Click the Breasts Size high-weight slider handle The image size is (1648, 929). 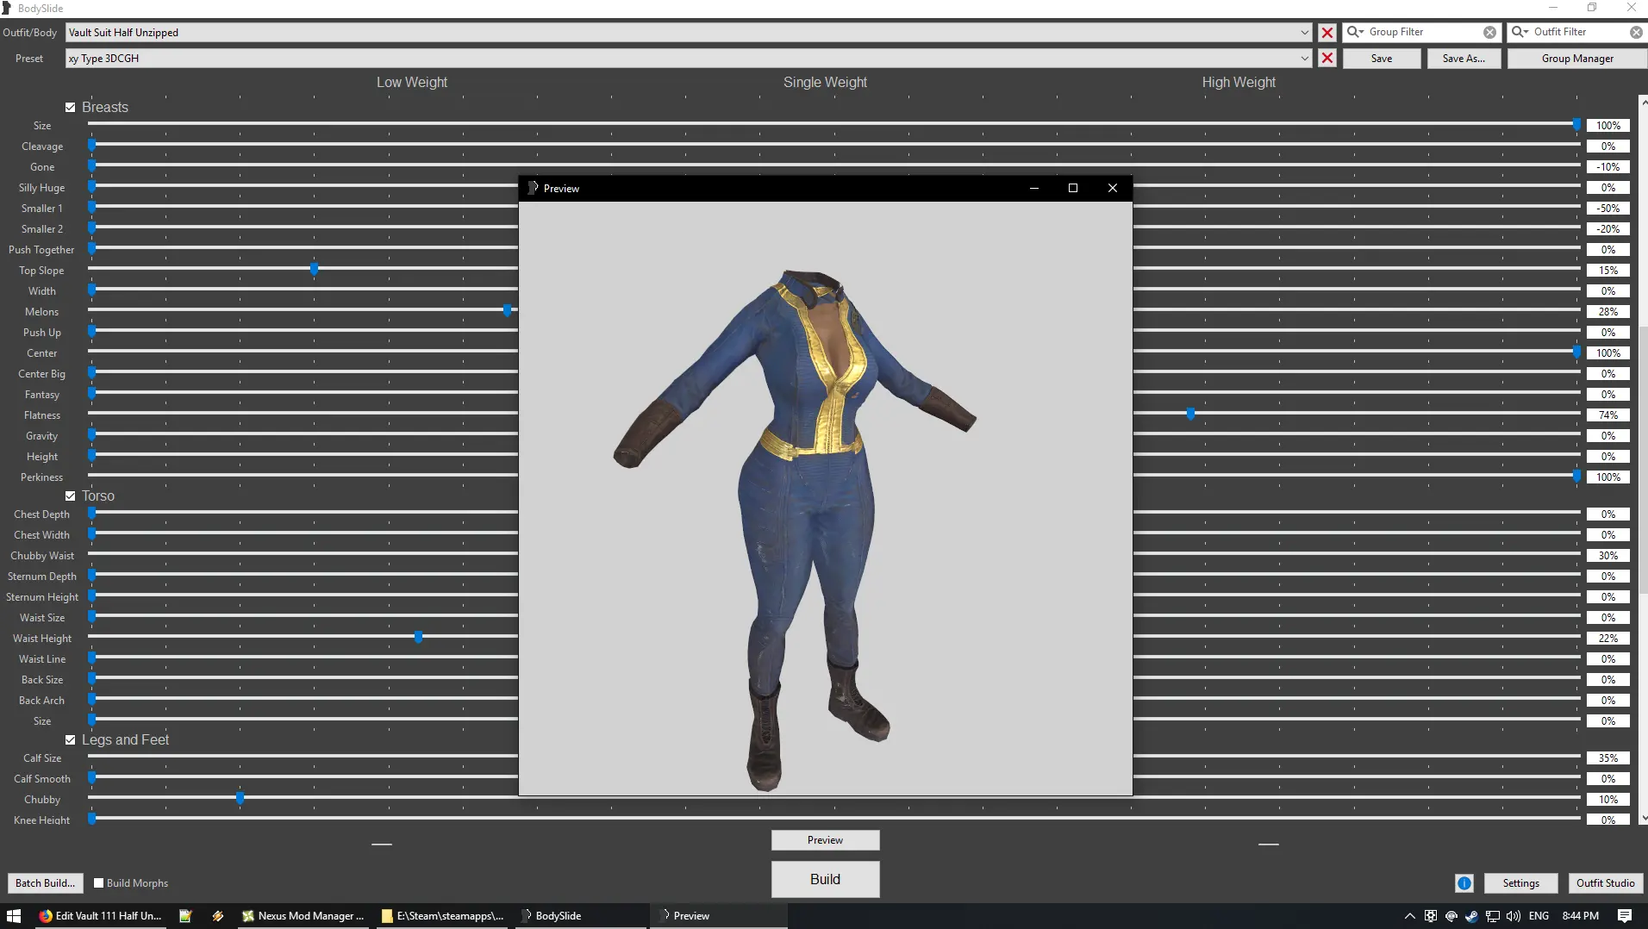1576,125
